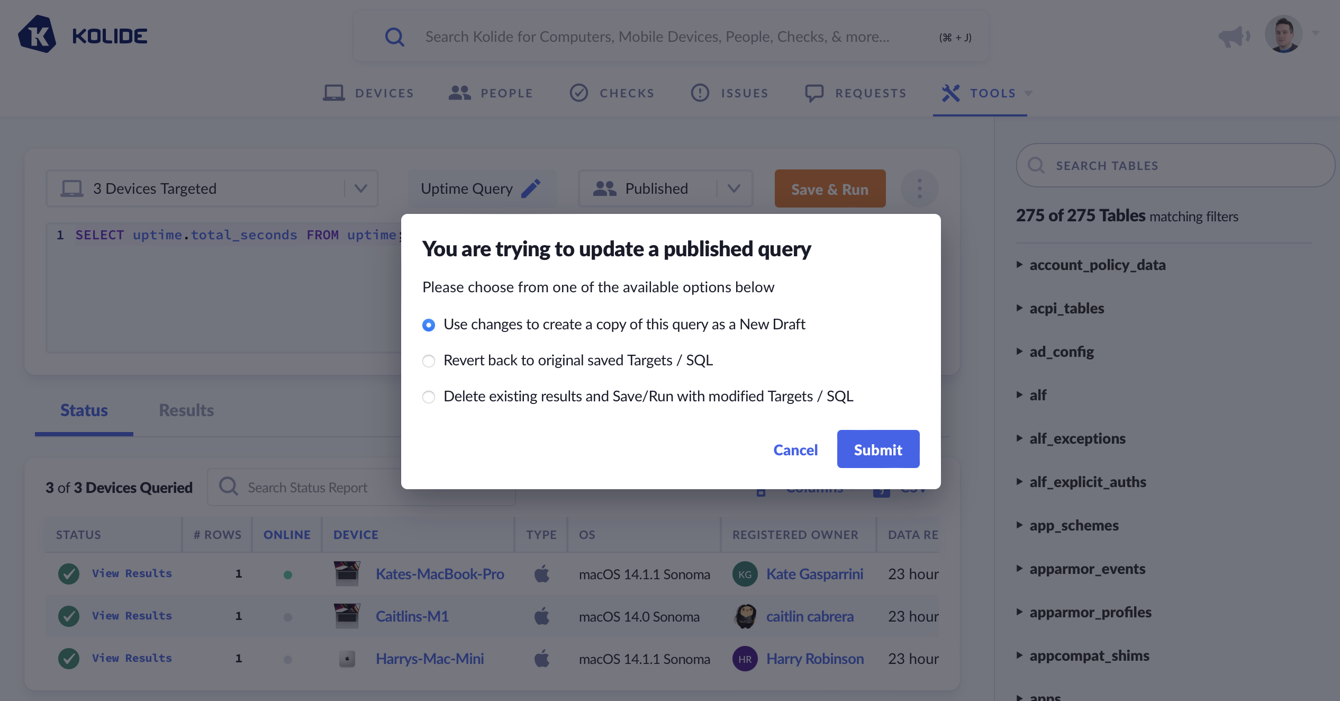Click the magnifier icon in Kolide search
The image size is (1340, 701).
pos(394,37)
